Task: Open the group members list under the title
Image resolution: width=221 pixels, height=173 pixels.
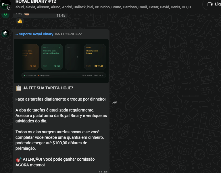Action: 104,7
